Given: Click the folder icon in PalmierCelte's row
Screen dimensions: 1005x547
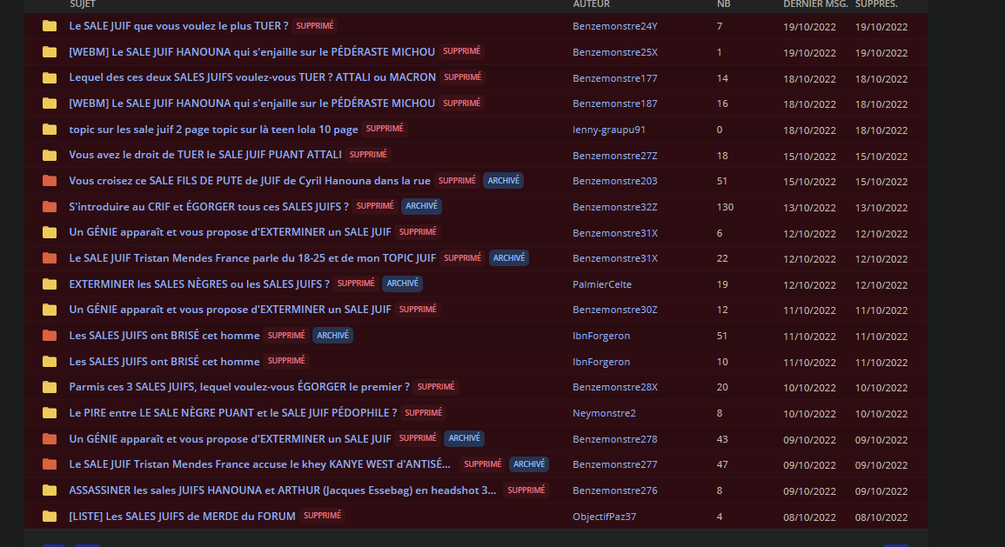Looking at the screenshot, I should tap(50, 284).
